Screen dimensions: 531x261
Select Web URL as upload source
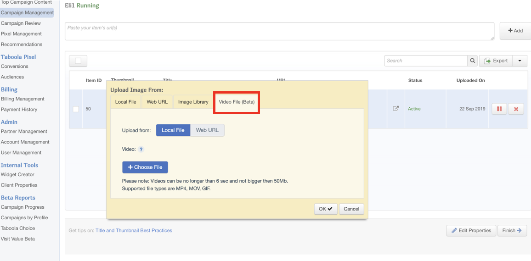[x=207, y=130]
